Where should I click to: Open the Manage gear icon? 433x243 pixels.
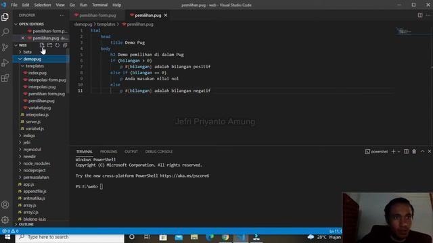click(x=5, y=219)
